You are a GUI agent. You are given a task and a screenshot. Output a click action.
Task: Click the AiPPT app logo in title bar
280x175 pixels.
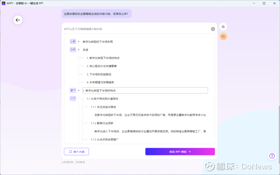4,3
